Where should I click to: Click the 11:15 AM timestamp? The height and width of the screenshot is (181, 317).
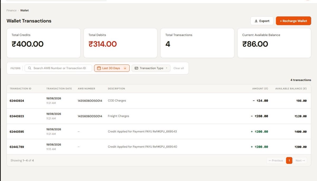point(51,149)
